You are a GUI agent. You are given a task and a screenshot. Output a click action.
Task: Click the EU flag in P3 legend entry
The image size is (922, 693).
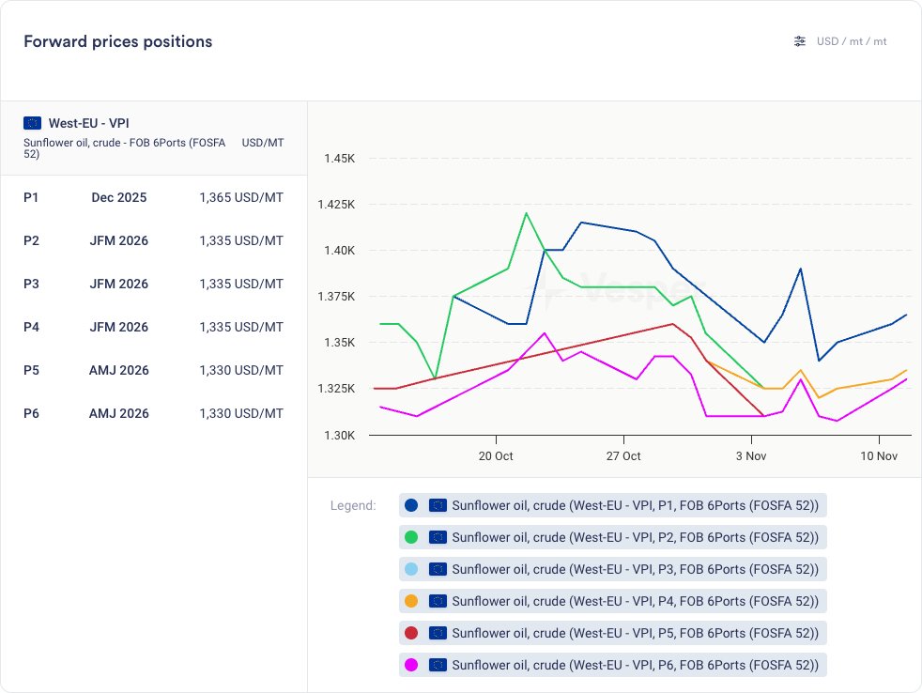click(x=438, y=569)
